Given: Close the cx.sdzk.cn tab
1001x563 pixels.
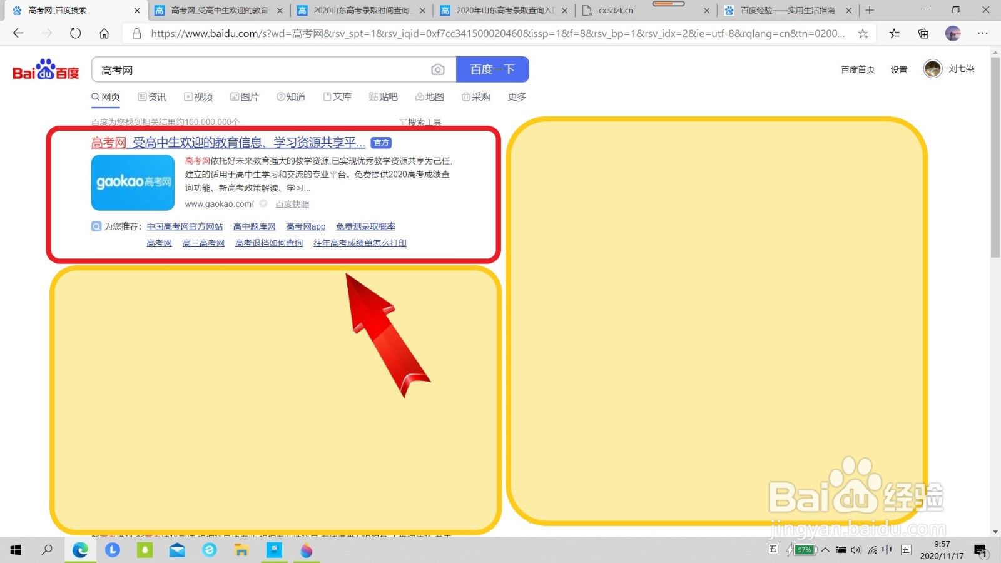Looking at the screenshot, I should coord(706,10).
